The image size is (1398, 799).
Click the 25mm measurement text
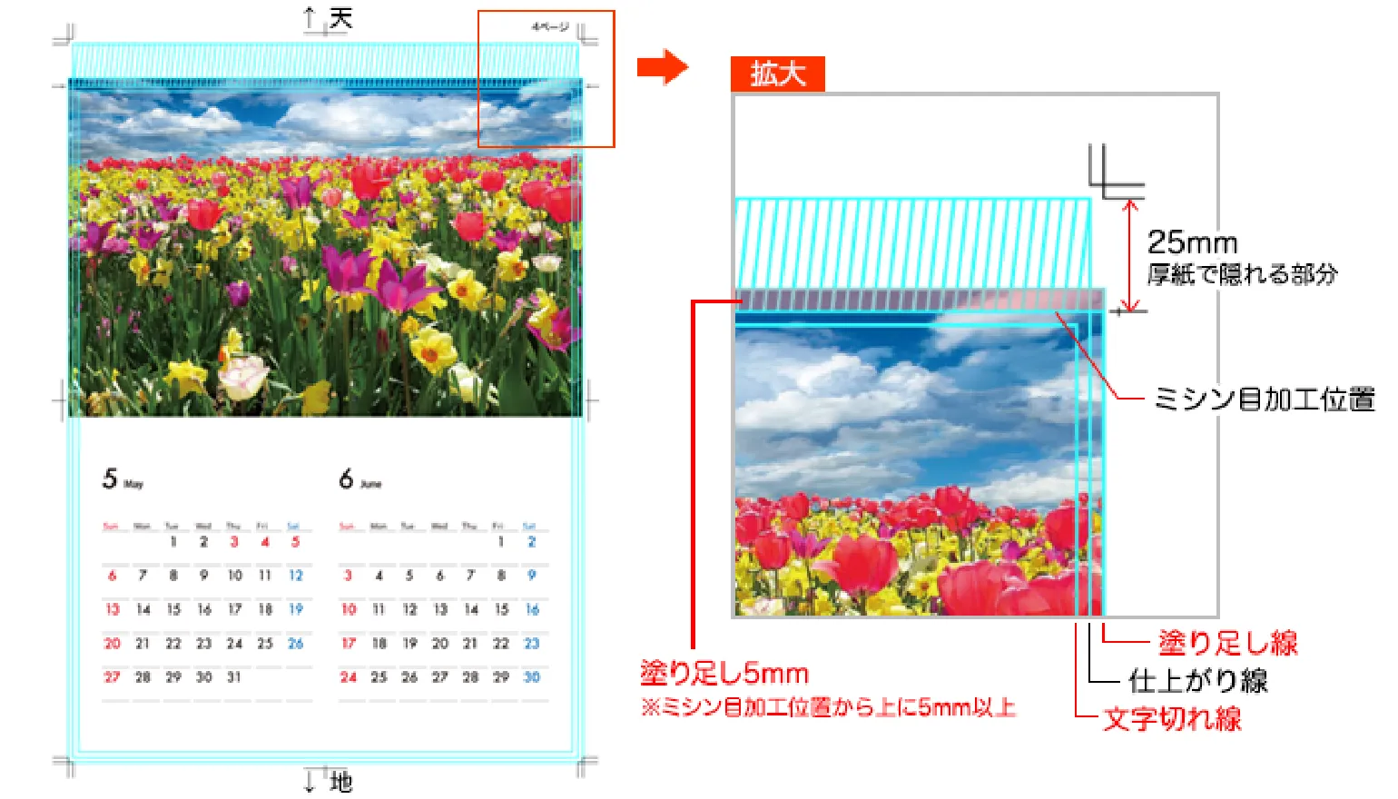(x=1192, y=242)
